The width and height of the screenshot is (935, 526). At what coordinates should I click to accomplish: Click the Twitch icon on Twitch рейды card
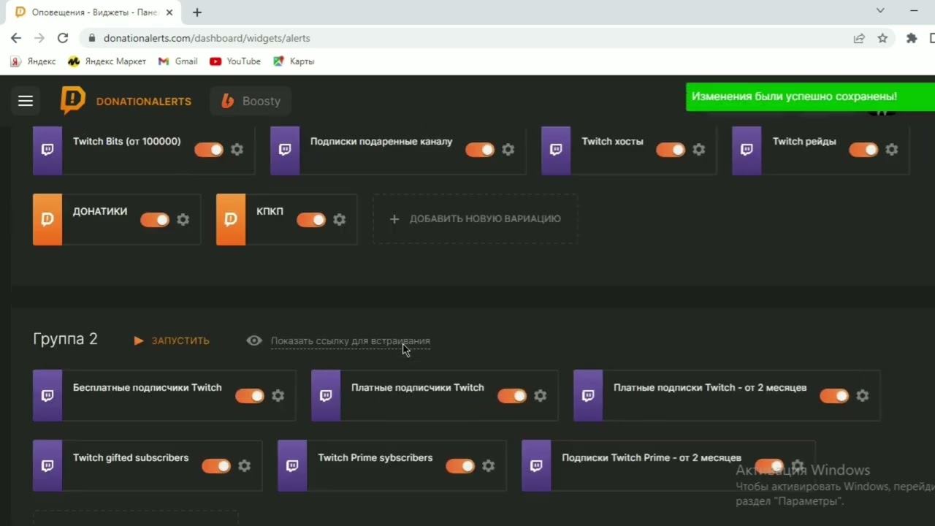click(x=747, y=150)
